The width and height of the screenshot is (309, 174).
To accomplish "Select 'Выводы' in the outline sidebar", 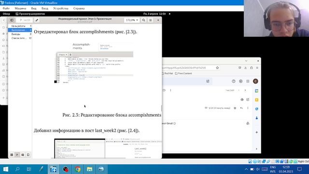I will (16, 34).
